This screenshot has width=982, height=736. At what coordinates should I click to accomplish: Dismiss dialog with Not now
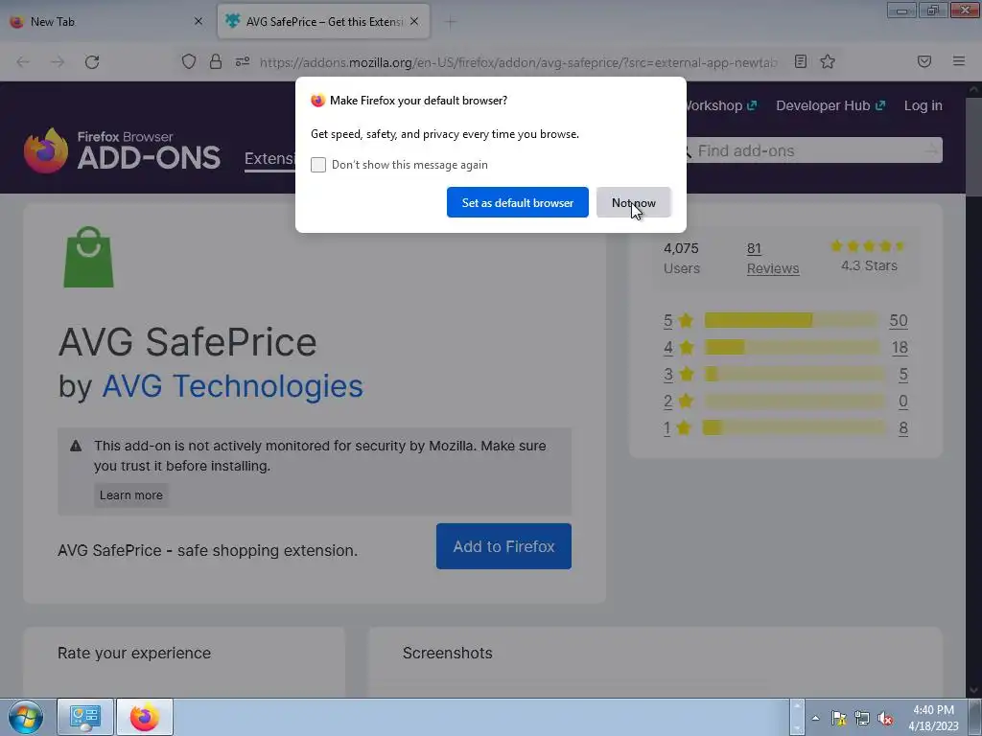(x=634, y=202)
